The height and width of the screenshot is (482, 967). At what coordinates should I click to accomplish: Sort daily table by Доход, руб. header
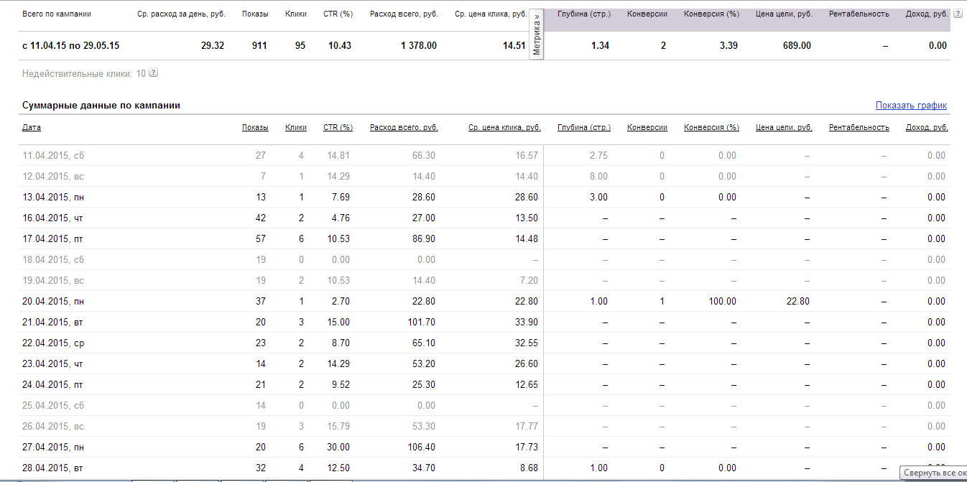tap(927, 128)
